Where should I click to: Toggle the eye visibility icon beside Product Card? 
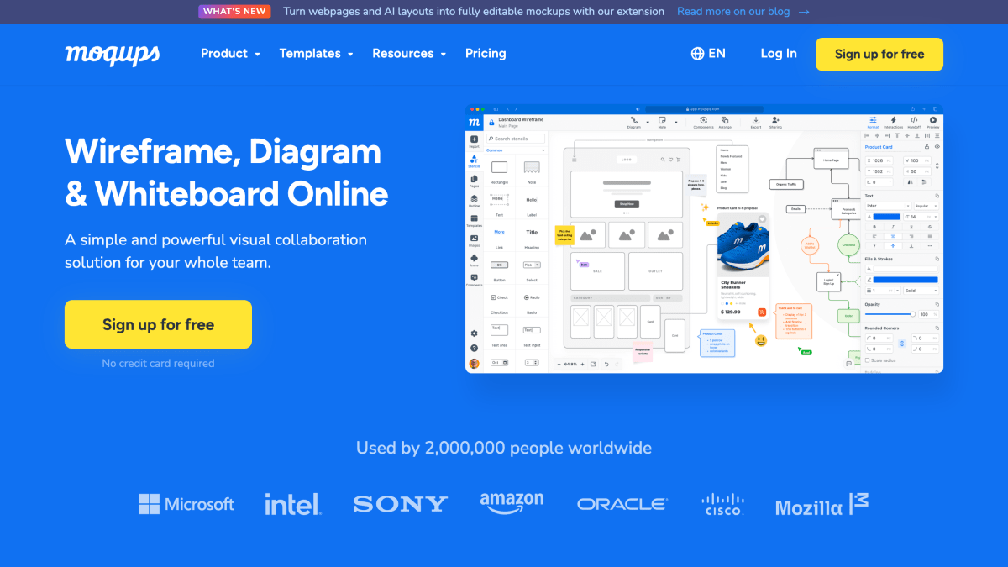[x=937, y=147]
